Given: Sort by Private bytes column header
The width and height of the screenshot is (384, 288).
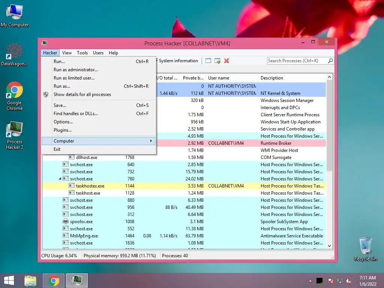Looking at the screenshot, I should click(193, 78).
